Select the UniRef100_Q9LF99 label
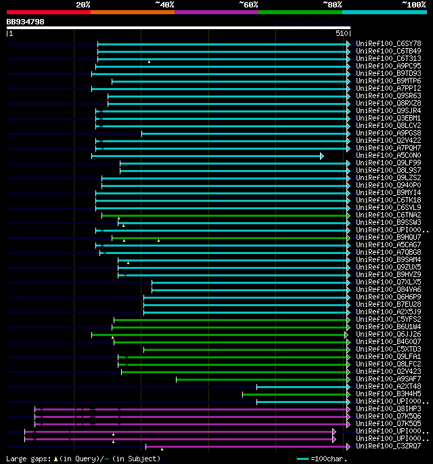433x464 pixels. click(x=388, y=163)
